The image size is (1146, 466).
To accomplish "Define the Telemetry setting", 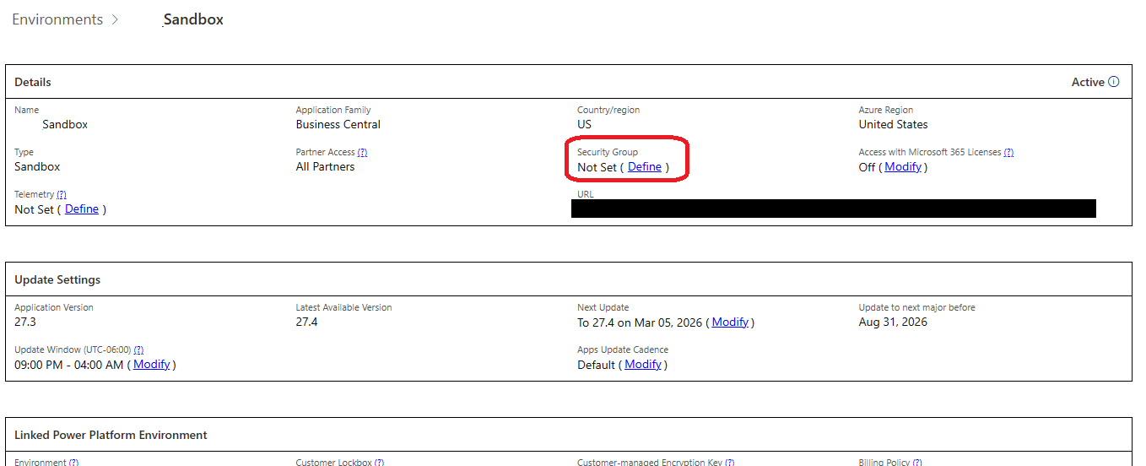I will coord(82,209).
